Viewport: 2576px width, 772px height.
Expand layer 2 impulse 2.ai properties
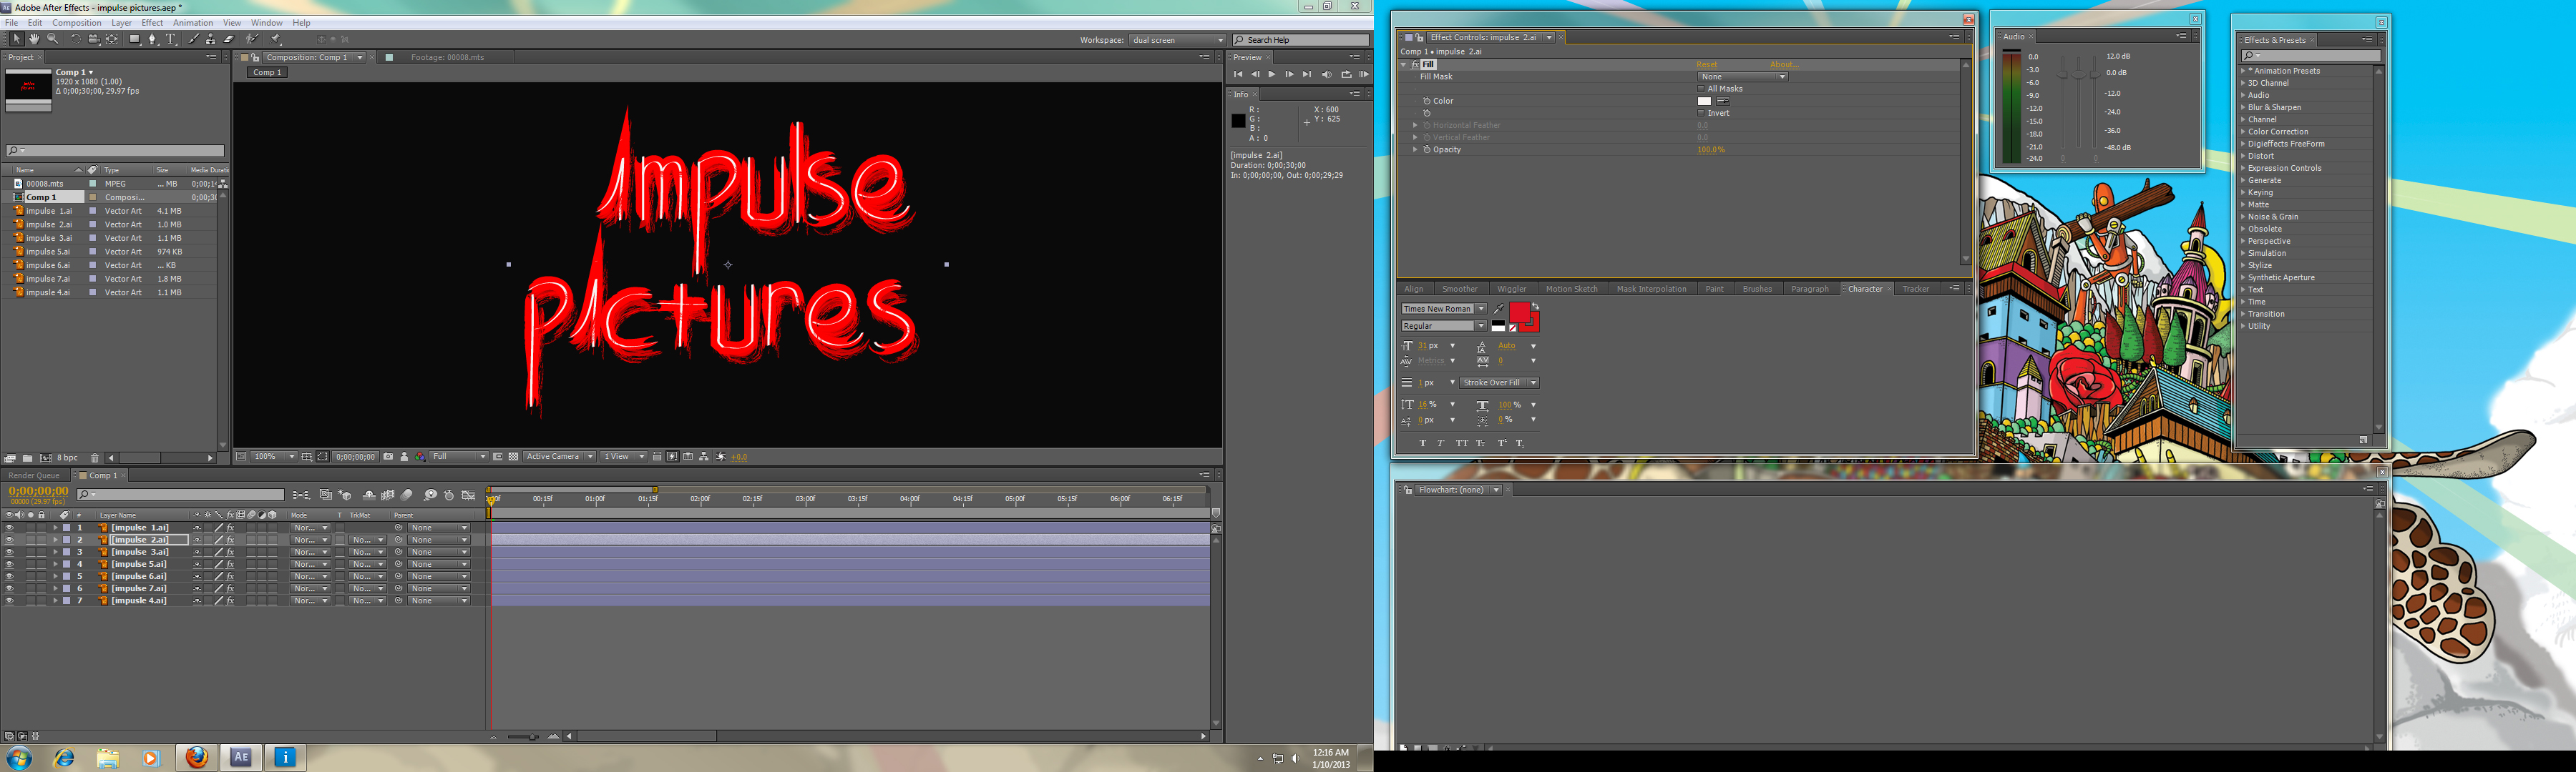coord(55,540)
